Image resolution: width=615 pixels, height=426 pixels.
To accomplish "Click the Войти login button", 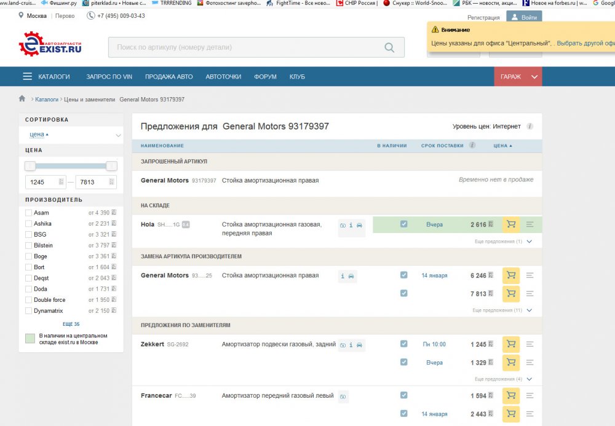I will tap(524, 18).
